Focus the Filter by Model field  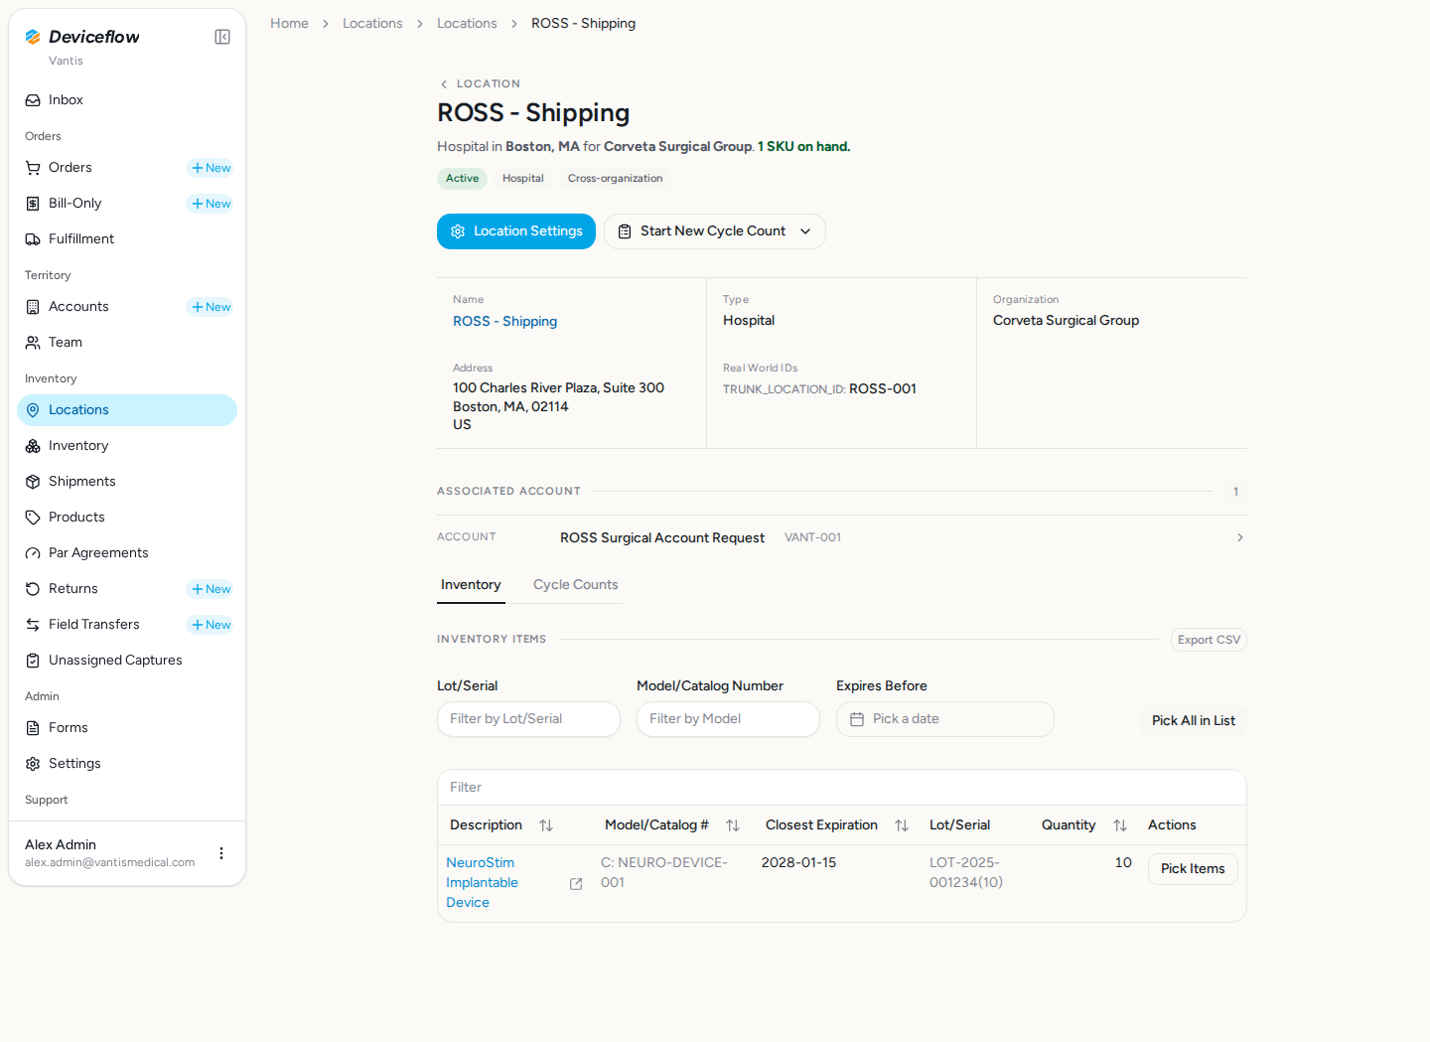click(728, 719)
